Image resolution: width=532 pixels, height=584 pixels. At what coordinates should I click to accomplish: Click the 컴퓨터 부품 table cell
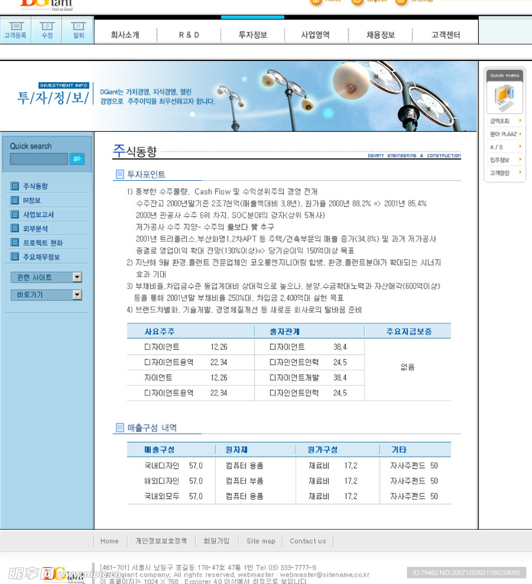click(244, 481)
